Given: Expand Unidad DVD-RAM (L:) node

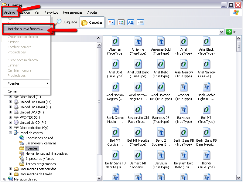Looking at the screenshot, I should [x=10, y=107].
